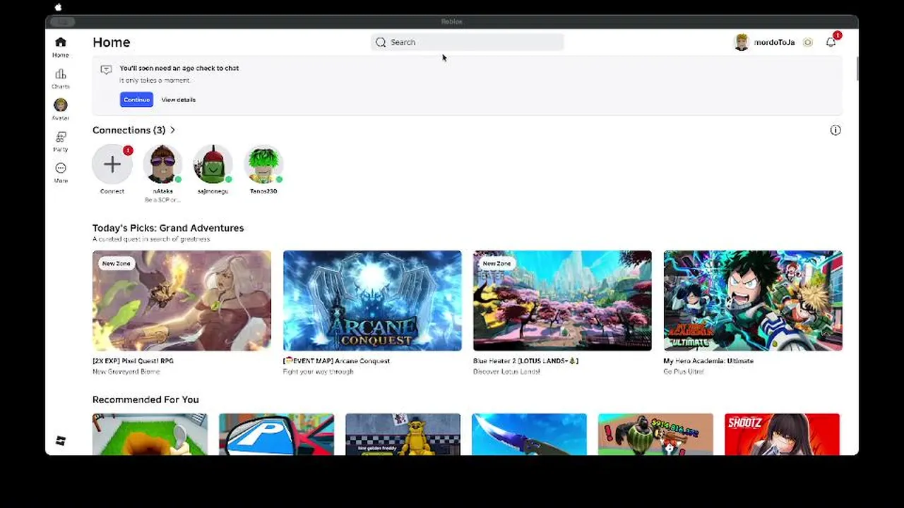Open Tanos230's connection avatar

tap(263, 164)
